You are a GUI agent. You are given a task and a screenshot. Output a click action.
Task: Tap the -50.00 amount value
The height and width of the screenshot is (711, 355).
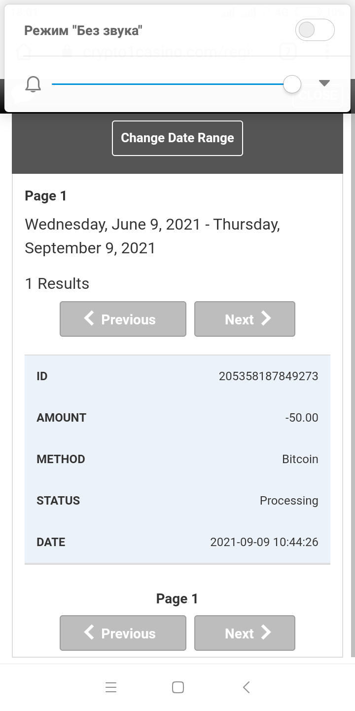[302, 418]
